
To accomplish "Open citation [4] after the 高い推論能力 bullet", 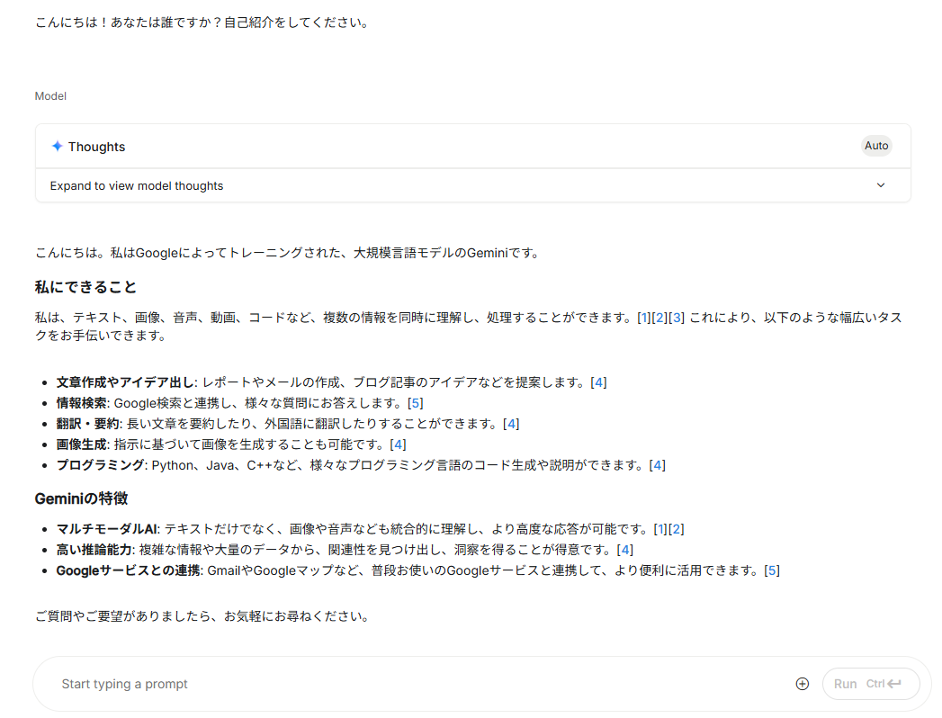I will pos(624,550).
